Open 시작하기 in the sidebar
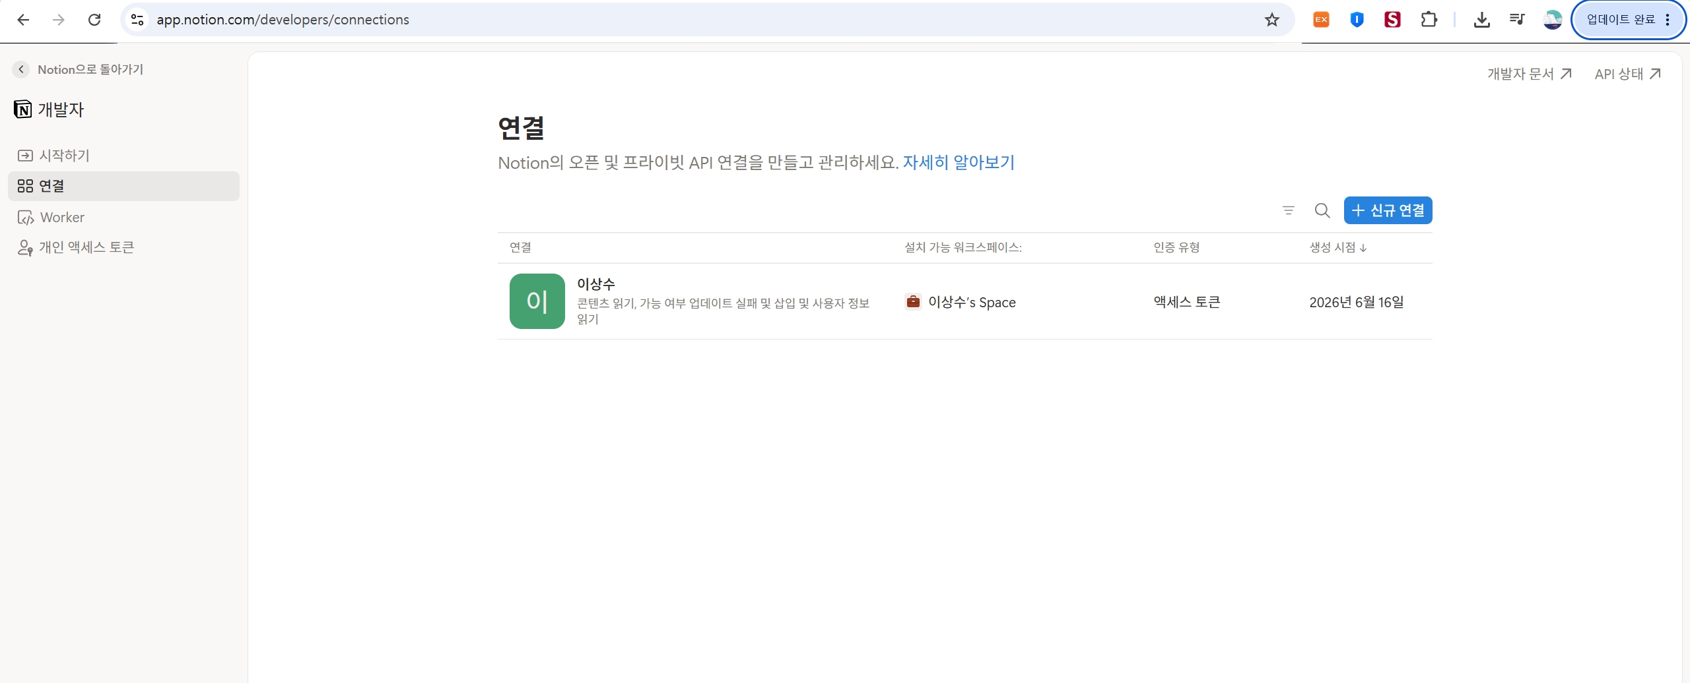This screenshot has width=1690, height=683. pos(123,156)
